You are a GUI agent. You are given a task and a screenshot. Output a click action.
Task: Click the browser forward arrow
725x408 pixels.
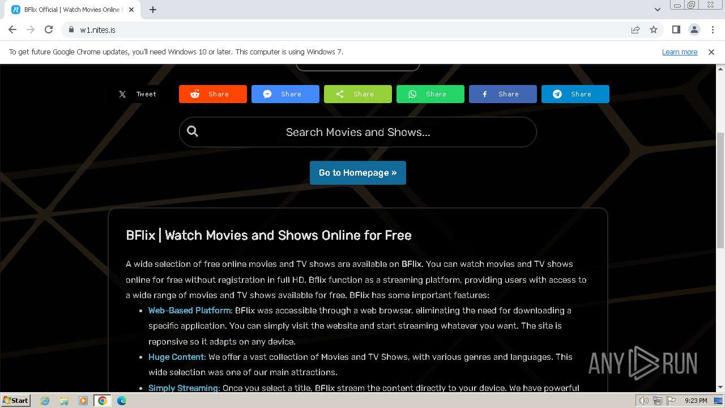tap(31, 29)
